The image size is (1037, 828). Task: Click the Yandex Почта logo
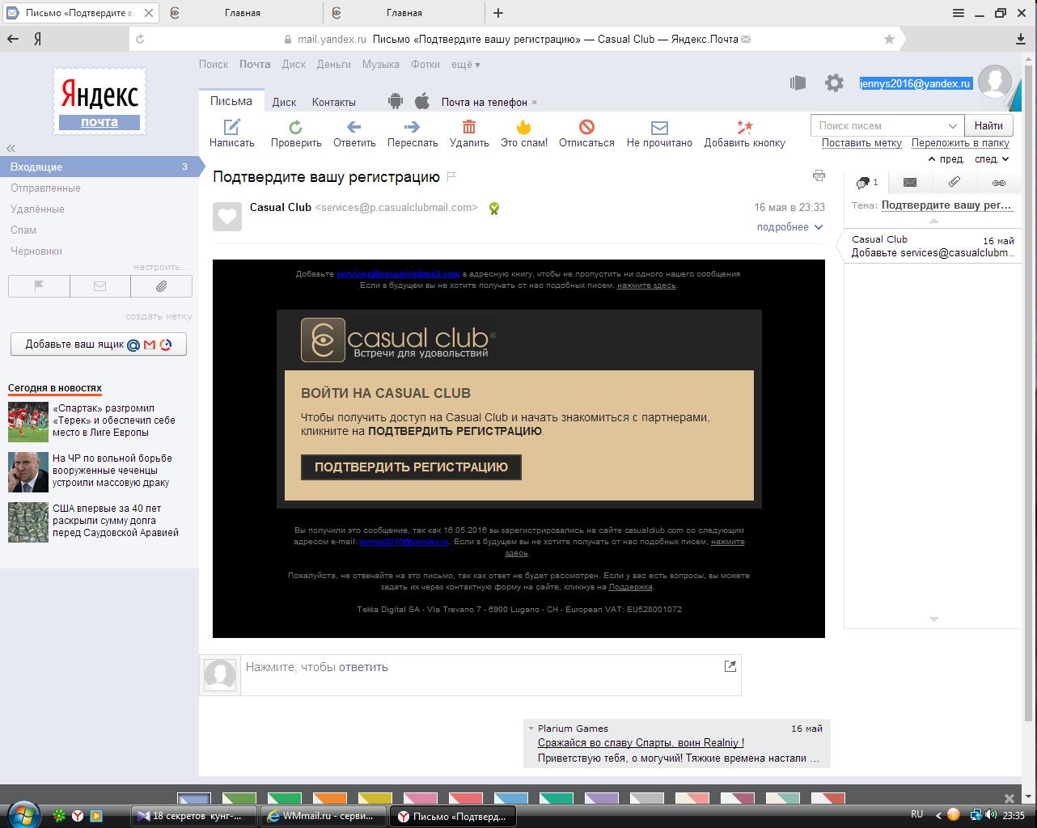click(x=99, y=101)
